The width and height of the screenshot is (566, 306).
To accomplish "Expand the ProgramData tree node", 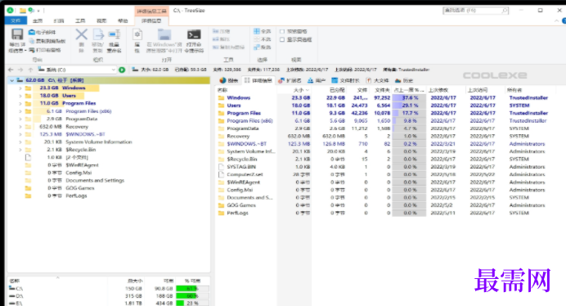I will click(x=20, y=119).
